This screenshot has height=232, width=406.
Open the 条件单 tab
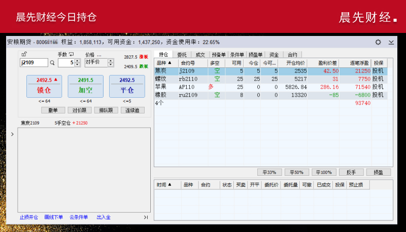[x=237, y=55]
